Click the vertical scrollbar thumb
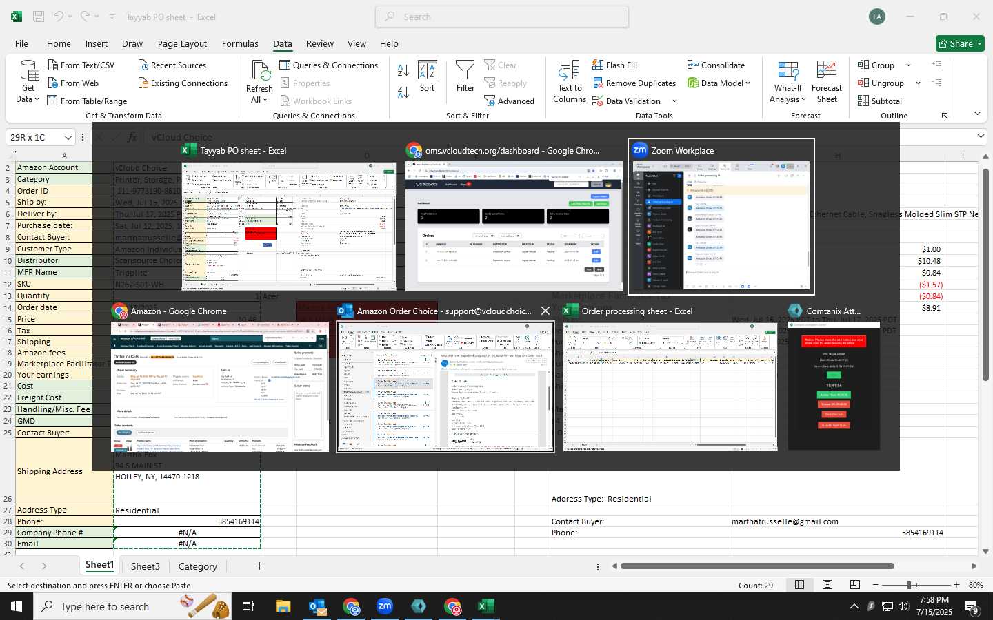 985,275
